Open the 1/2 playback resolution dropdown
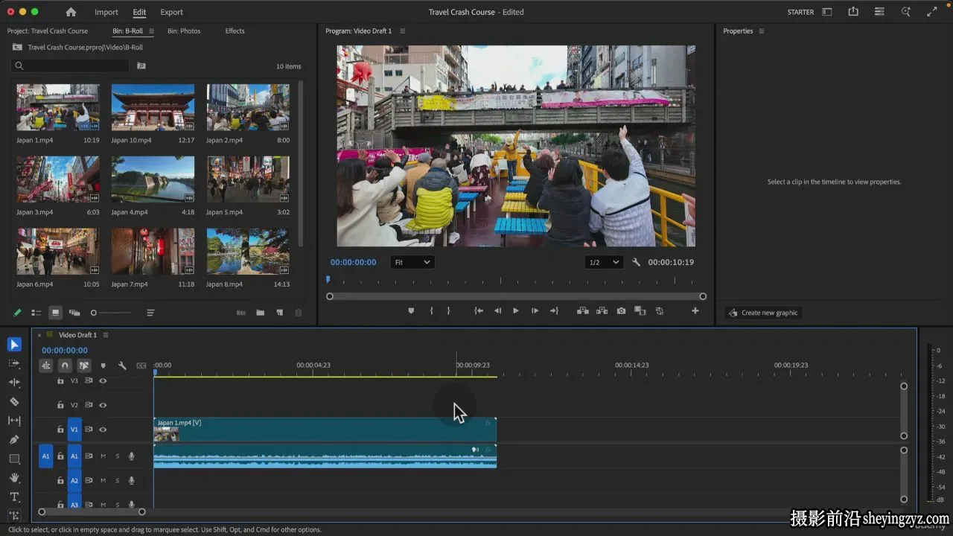The image size is (953, 536). click(604, 262)
